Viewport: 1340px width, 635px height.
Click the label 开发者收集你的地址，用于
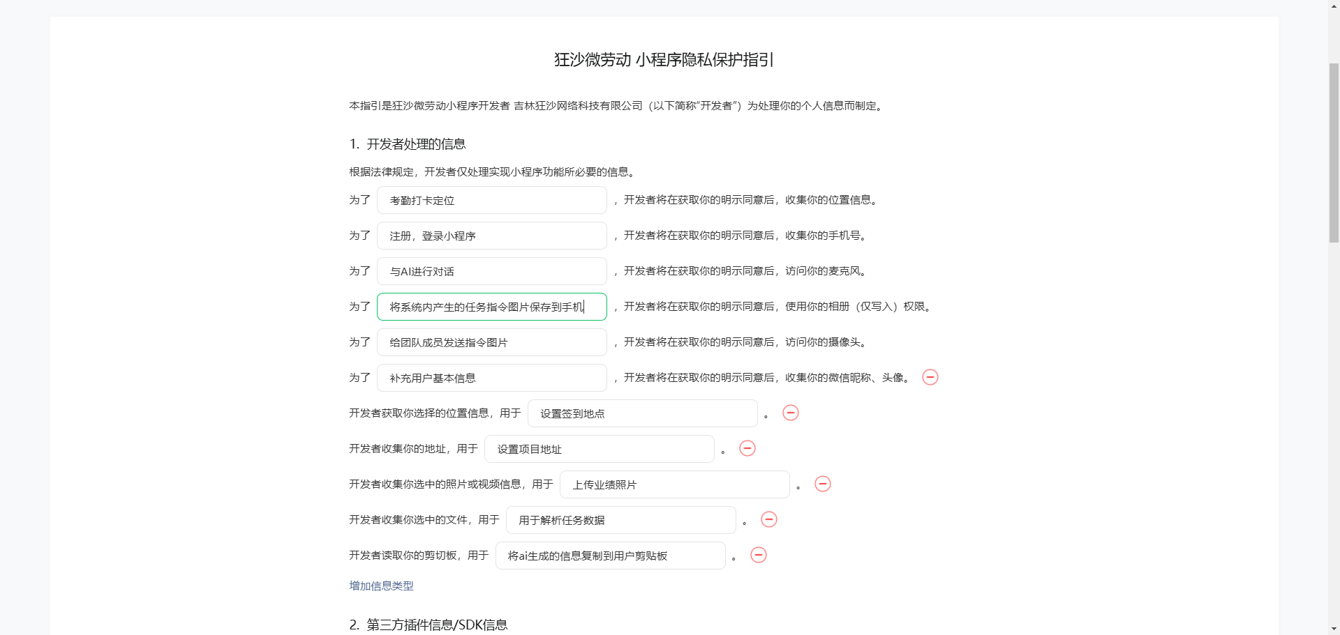[x=413, y=449]
